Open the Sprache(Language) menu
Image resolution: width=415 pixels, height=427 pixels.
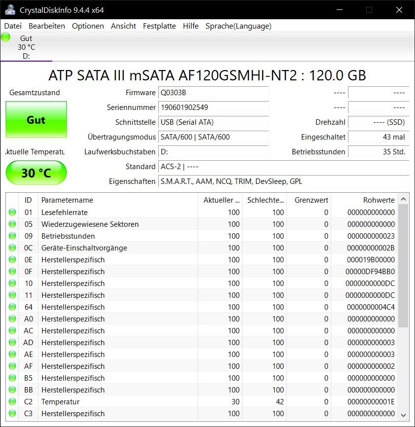239,26
